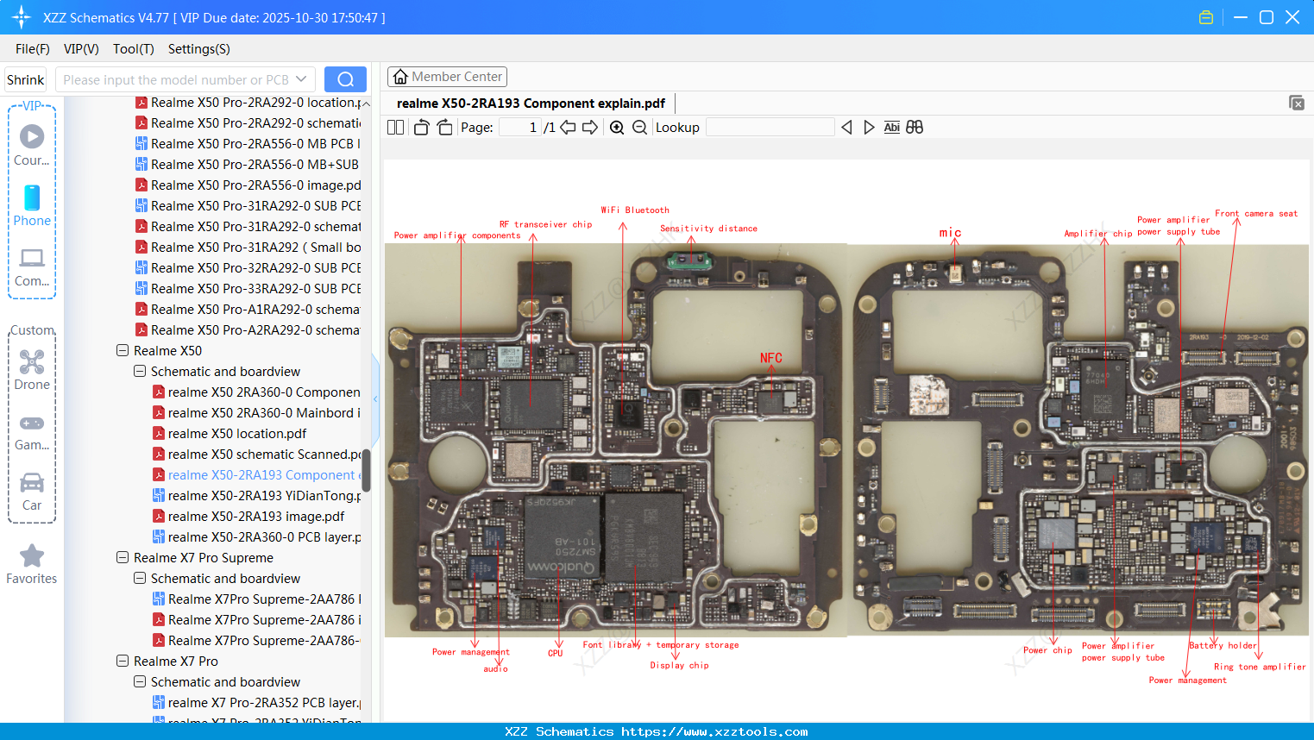Open the Phone category in sidebar
The width and height of the screenshot is (1314, 740).
coord(32,206)
